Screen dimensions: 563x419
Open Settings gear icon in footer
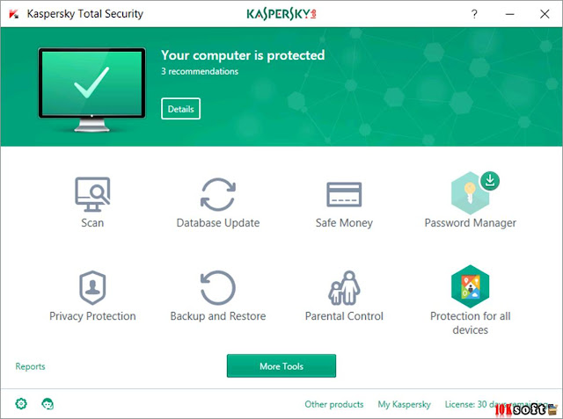click(x=21, y=403)
